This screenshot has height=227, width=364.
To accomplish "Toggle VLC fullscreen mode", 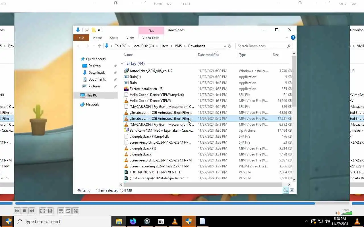I will pyautogui.click(x=43, y=211).
